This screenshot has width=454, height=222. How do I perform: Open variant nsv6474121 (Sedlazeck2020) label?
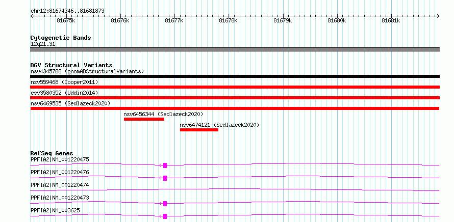coord(219,125)
